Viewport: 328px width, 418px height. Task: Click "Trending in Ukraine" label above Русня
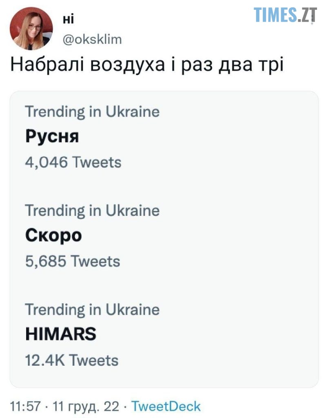(x=92, y=111)
